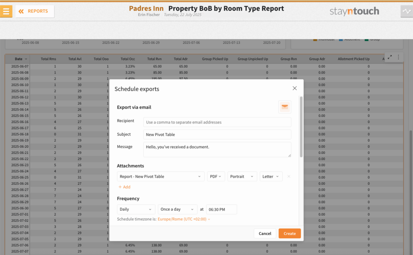
Task: Click the Allotment Picked Up column header
Action: pos(354,59)
